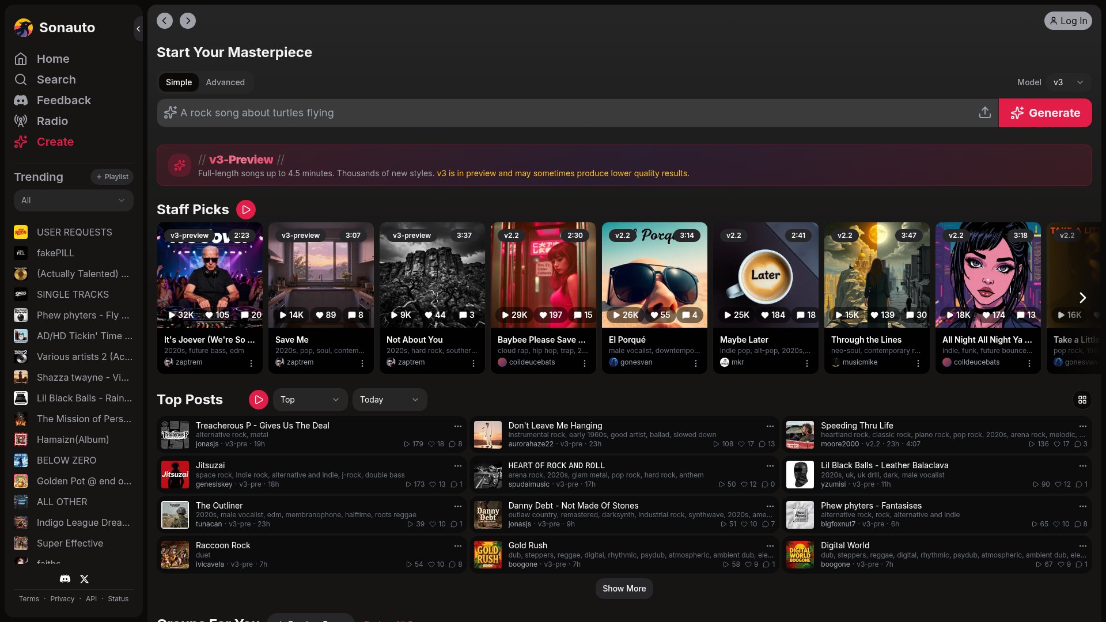Switch to Advanced creation mode

[x=225, y=82]
